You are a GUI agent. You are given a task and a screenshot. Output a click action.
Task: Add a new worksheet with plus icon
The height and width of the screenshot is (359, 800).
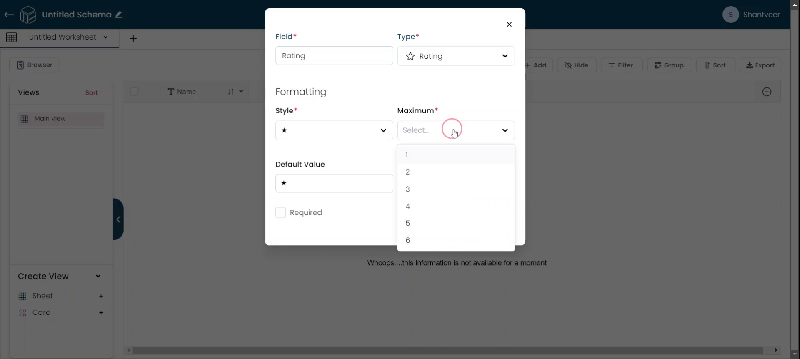[x=133, y=39]
